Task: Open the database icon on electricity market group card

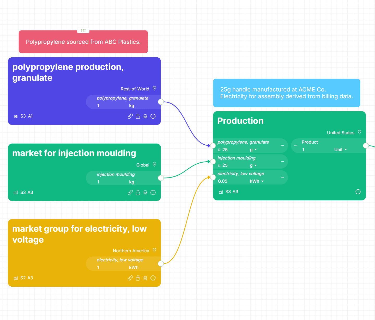Action: click(x=145, y=278)
